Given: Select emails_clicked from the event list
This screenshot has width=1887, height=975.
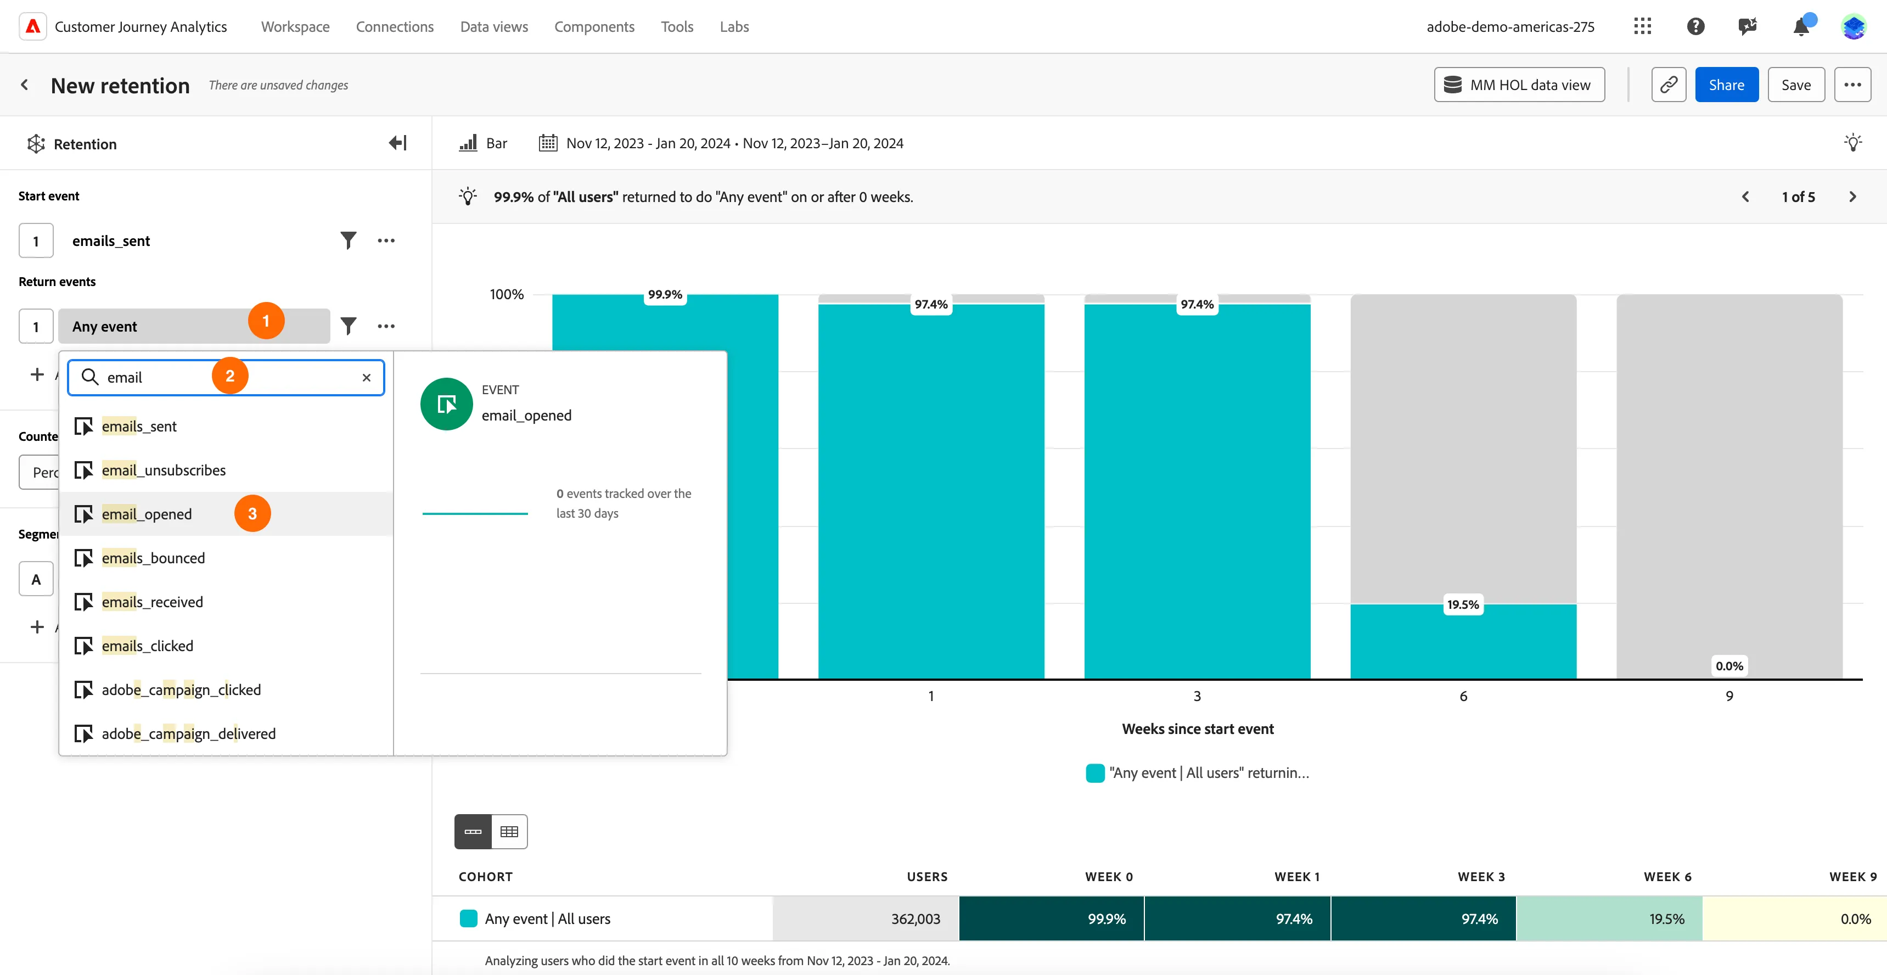Looking at the screenshot, I should click(x=226, y=646).
